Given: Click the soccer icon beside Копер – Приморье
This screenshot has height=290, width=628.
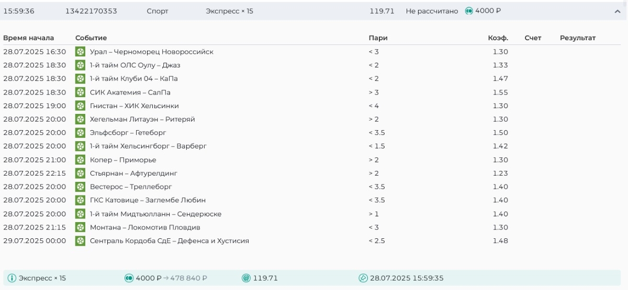Looking at the screenshot, I should [80, 160].
